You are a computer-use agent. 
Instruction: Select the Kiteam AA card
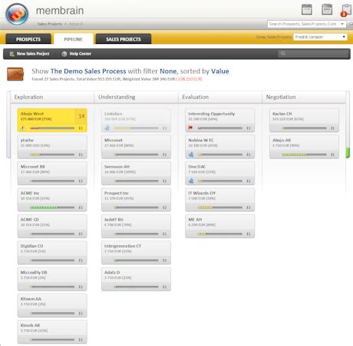click(52, 305)
